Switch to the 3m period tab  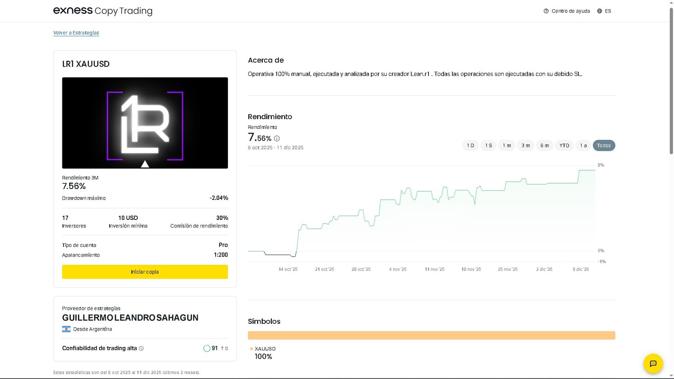[525, 145]
